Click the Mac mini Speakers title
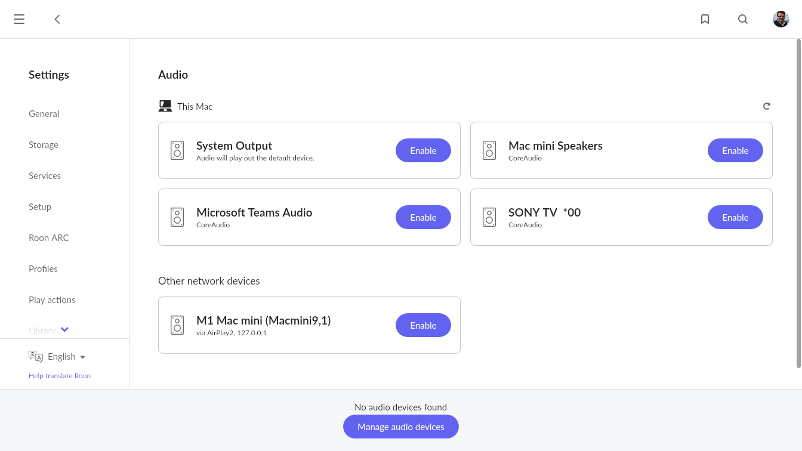Image resolution: width=802 pixels, height=451 pixels. point(556,146)
